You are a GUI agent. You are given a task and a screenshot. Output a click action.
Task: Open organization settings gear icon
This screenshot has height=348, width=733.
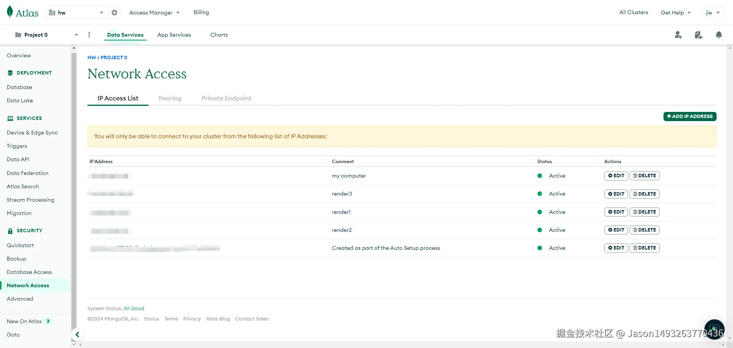tap(115, 13)
